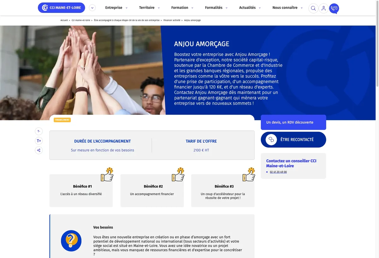The width and height of the screenshot is (379, 258).
Task: Increase text size with the T+ button
Action: 39,141
